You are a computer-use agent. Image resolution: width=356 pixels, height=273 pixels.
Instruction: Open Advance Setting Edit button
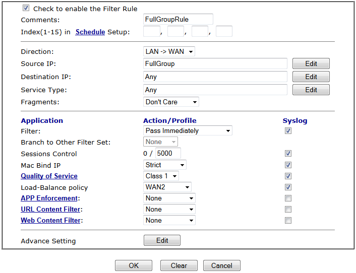coord(162,240)
